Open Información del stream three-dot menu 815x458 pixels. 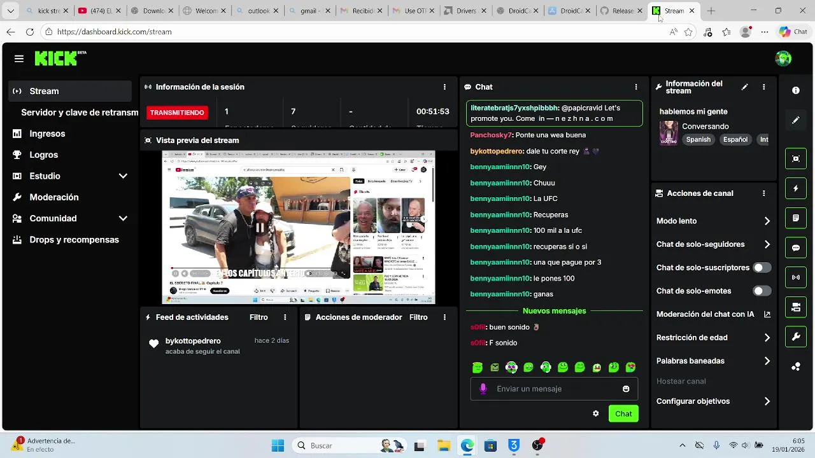763,87
